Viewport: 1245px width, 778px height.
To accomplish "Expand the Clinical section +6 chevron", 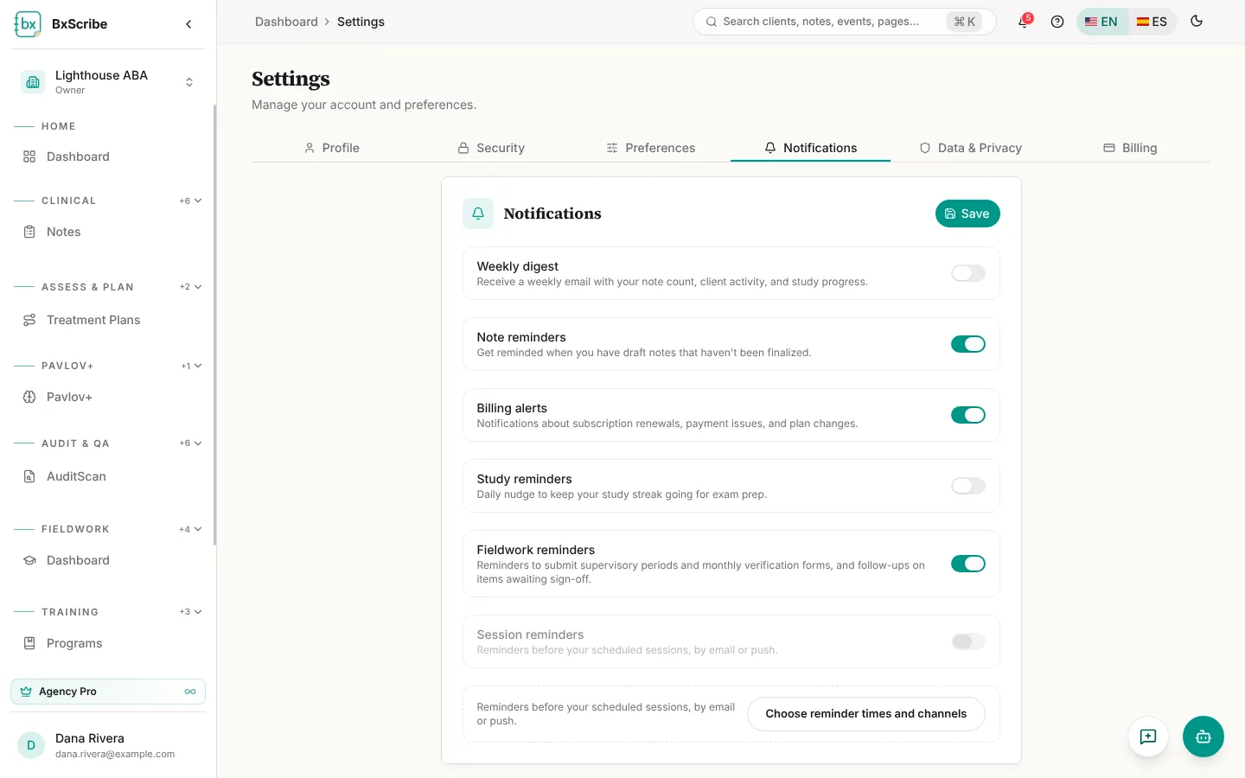I will (191, 201).
